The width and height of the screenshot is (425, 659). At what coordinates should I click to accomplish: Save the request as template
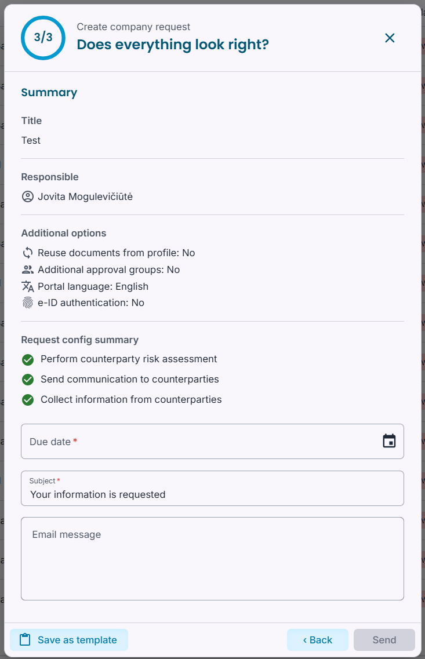tap(69, 640)
